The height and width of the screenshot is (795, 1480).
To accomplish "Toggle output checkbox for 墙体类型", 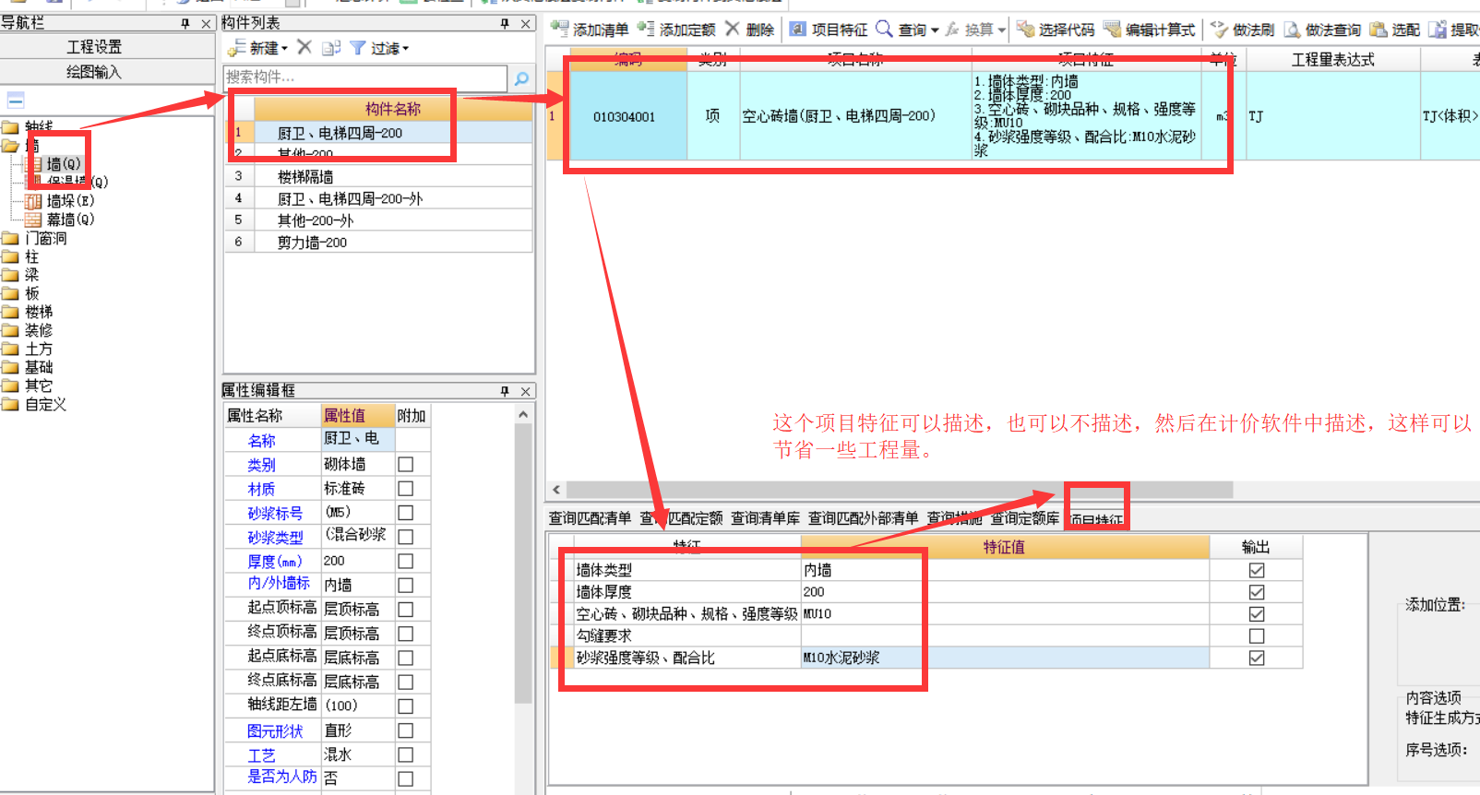I will (1257, 570).
